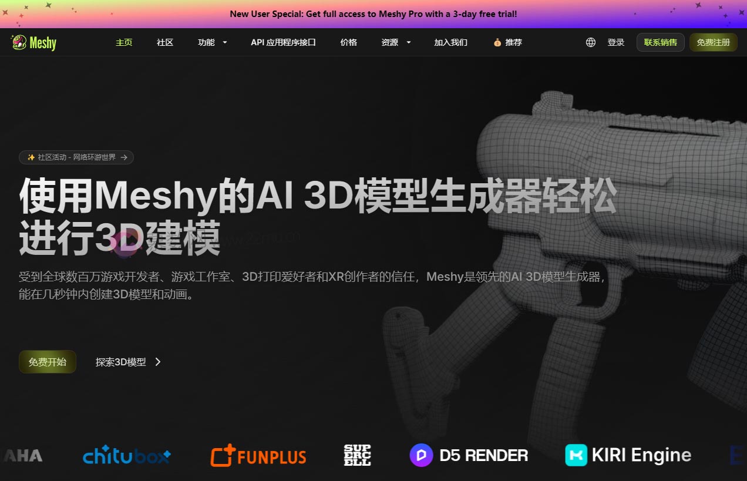Viewport: 747px width, 481px height.
Task: Click the arrow on the 社区活动 badge
Action: 124,157
